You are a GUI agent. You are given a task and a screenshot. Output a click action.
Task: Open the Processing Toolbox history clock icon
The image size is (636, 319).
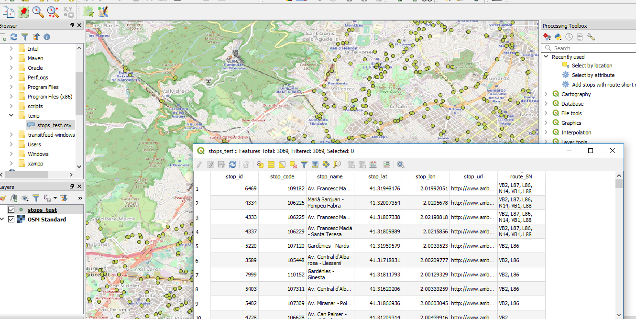click(x=569, y=37)
